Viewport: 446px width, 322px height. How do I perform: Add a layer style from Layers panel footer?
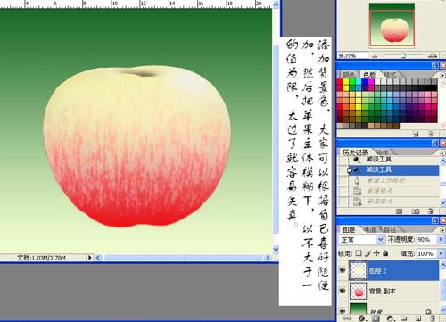[x=361, y=318]
